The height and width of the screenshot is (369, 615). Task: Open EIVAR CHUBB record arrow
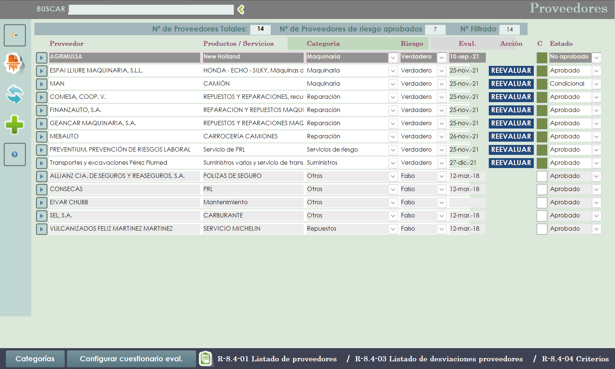(41, 202)
